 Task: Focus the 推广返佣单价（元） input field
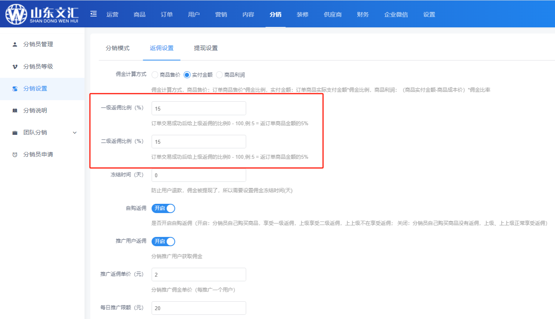tap(199, 274)
